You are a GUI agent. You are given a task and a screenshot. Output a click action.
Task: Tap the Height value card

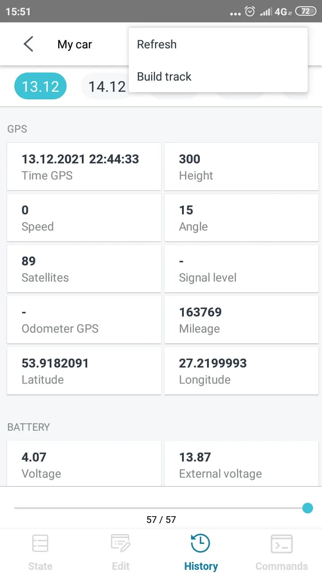pos(241,167)
